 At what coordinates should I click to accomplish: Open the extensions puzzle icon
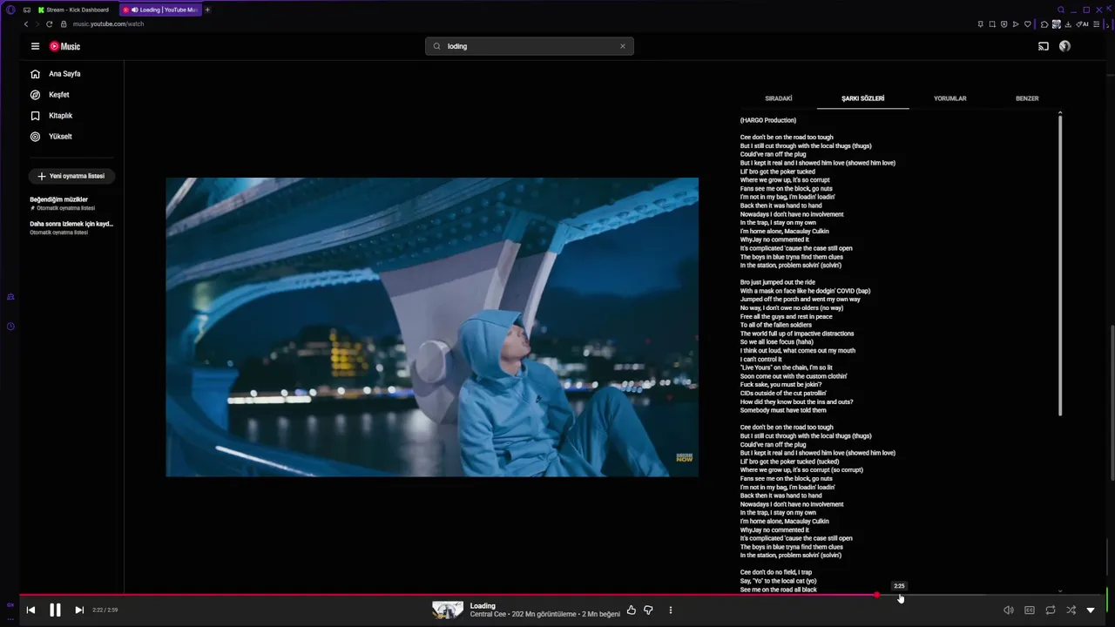point(1044,24)
